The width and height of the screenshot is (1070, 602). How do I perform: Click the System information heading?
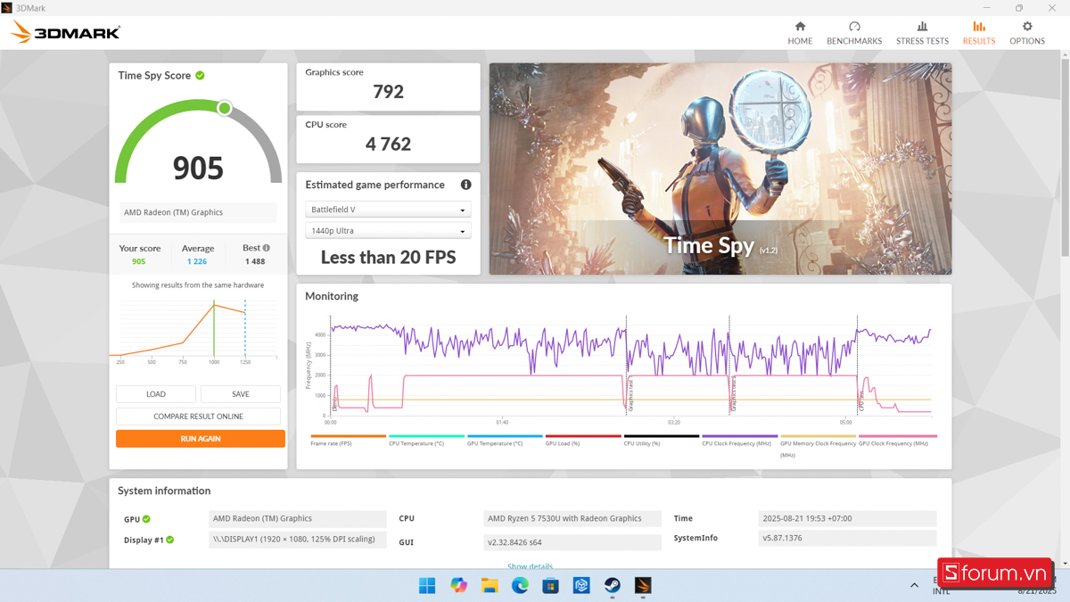(164, 491)
